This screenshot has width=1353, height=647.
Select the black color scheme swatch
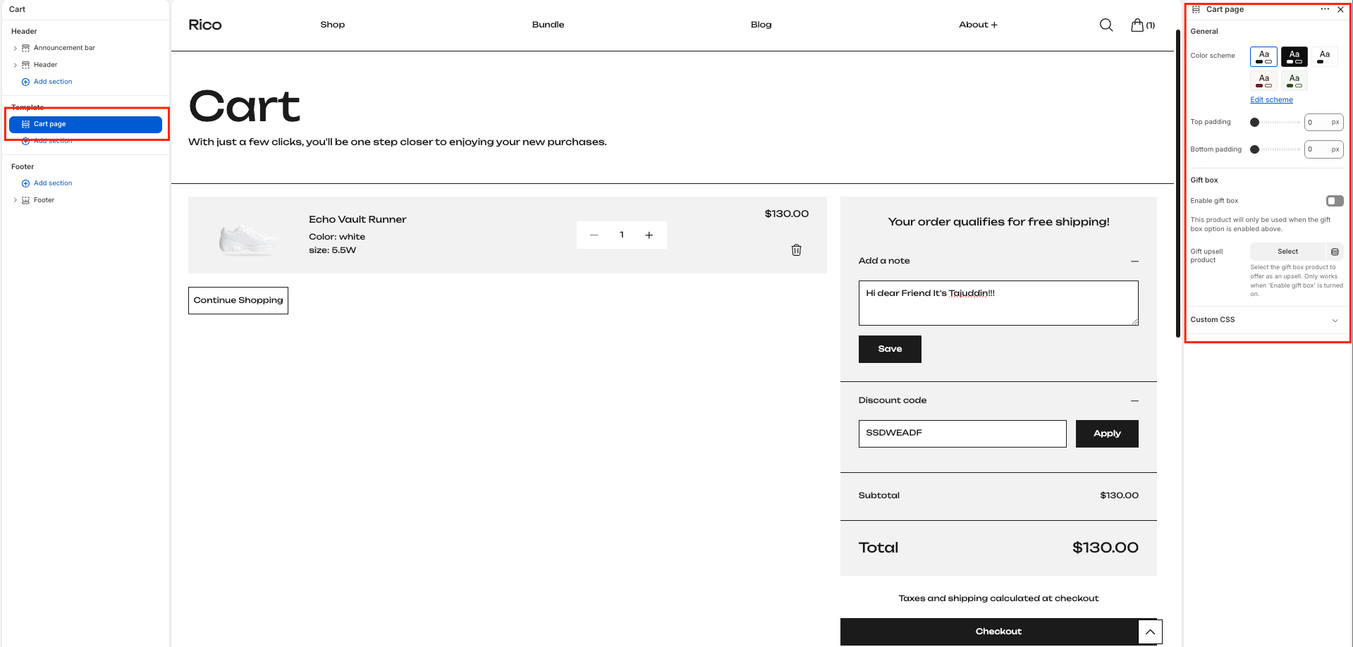tap(1294, 56)
